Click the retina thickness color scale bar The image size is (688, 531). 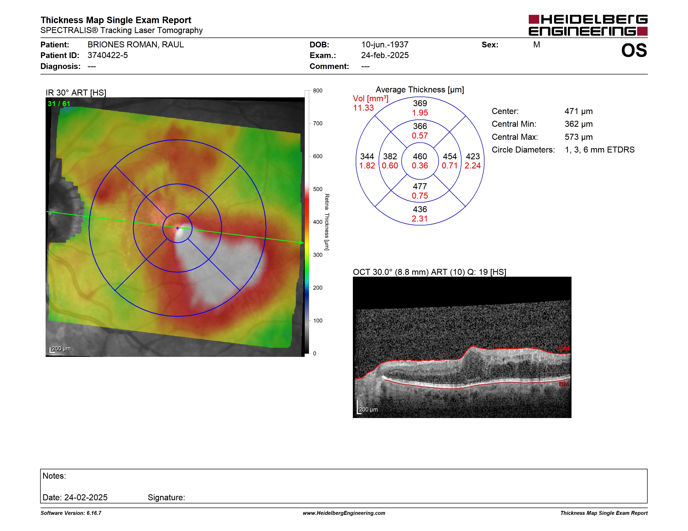[x=307, y=222]
